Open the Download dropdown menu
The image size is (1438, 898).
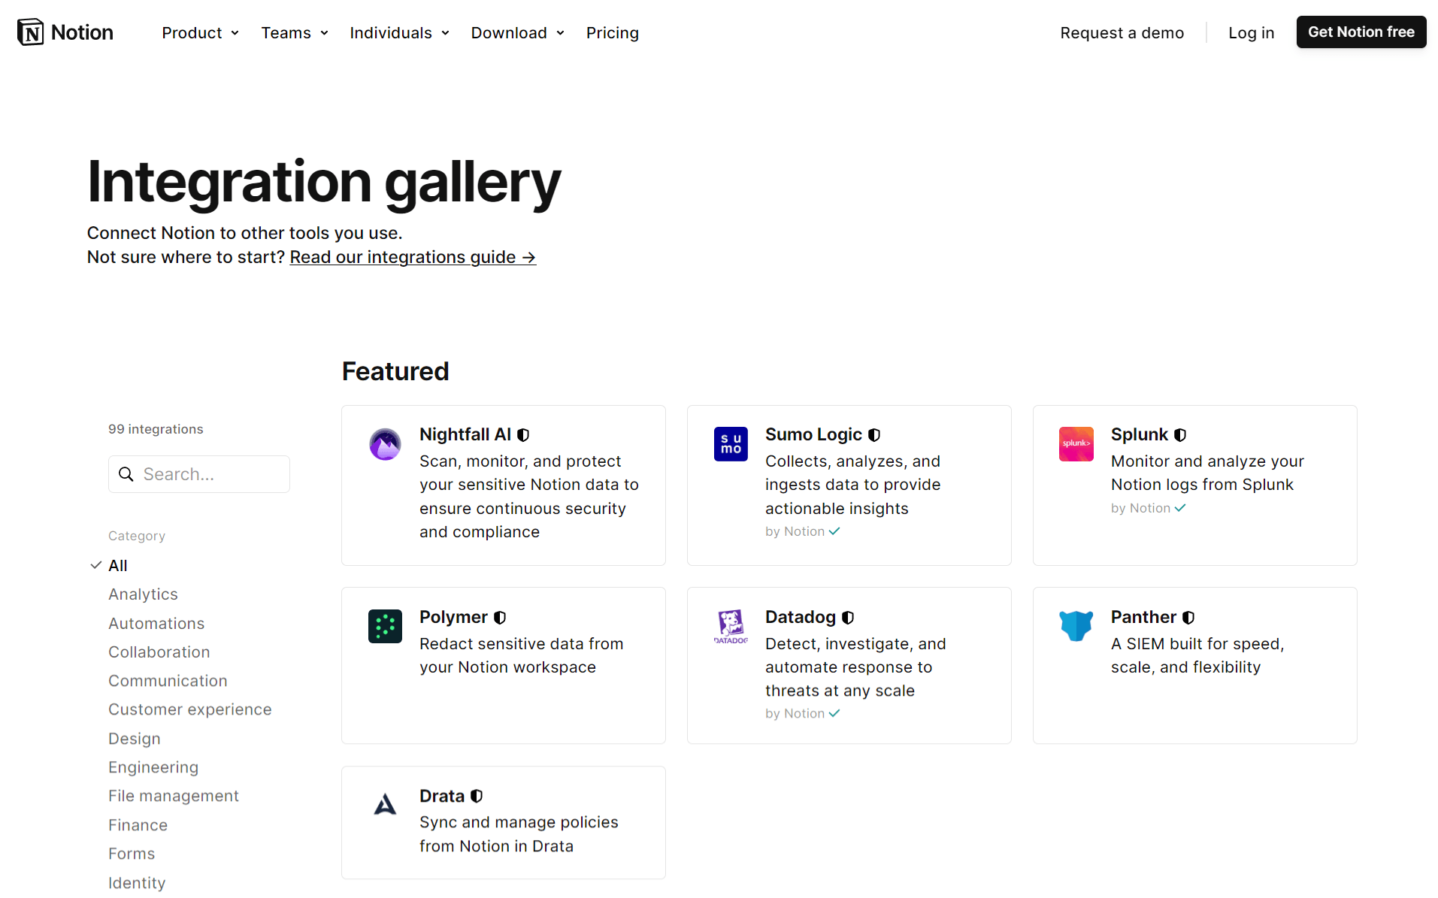(x=517, y=33)
